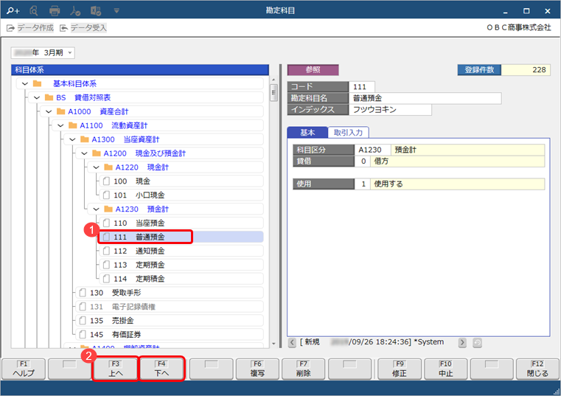Click the 科目体系 panel header
Screen dimensions: 561x396
pos(140,70)
